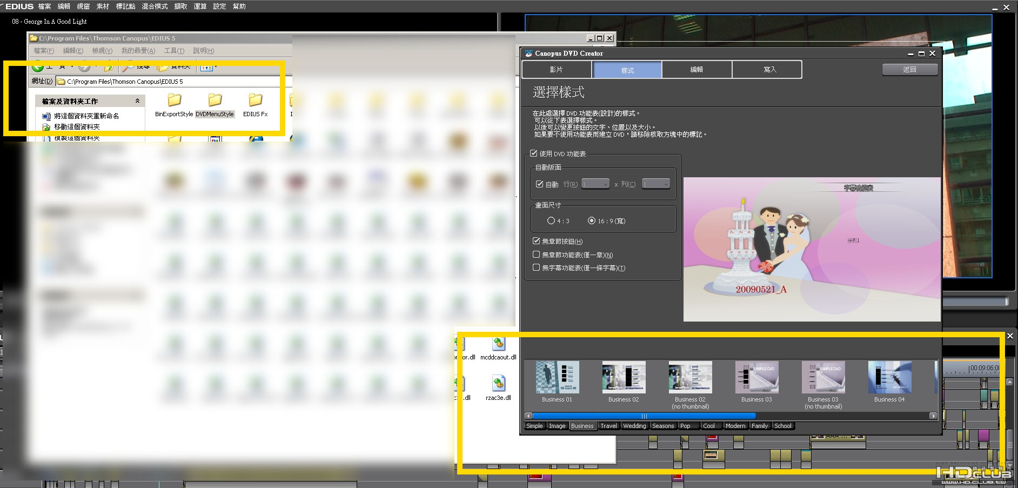1018x488 pixels.
Task: Select the 4:3 screen size radio button
Action: coord(551,220)
